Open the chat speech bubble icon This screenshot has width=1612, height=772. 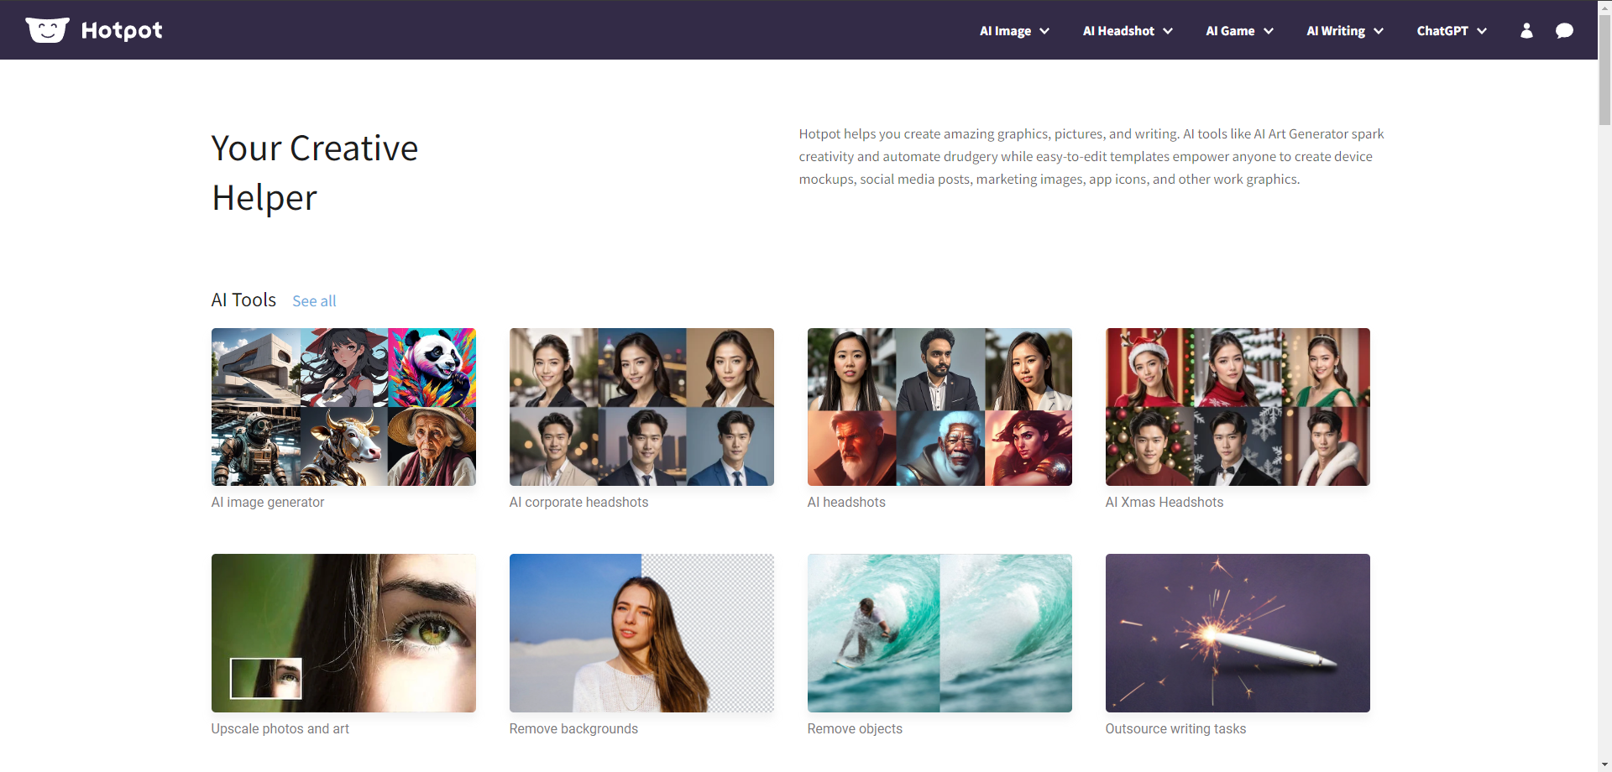pos(1563,31)
